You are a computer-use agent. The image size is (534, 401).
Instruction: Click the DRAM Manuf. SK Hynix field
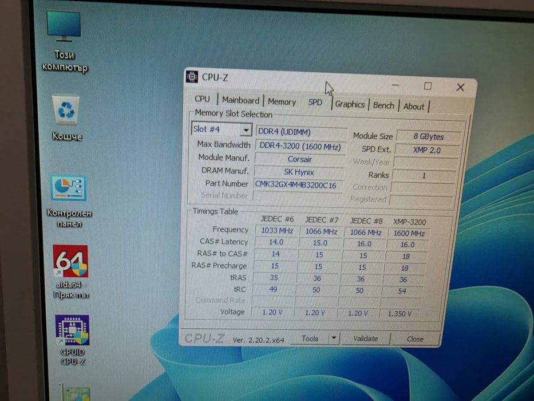299,172
